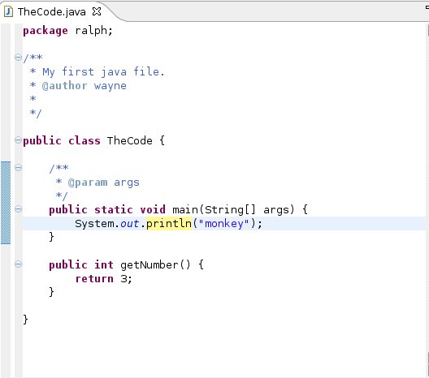Click the italic out field reference
Viewport: 429px width, 378px height.
[130, 224]
